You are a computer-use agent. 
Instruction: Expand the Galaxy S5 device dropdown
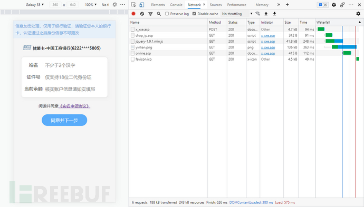35,5
